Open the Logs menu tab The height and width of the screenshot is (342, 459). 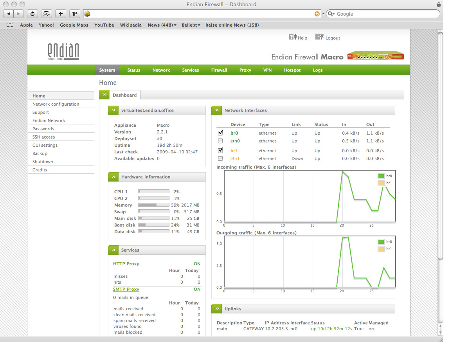coord(318,70)
